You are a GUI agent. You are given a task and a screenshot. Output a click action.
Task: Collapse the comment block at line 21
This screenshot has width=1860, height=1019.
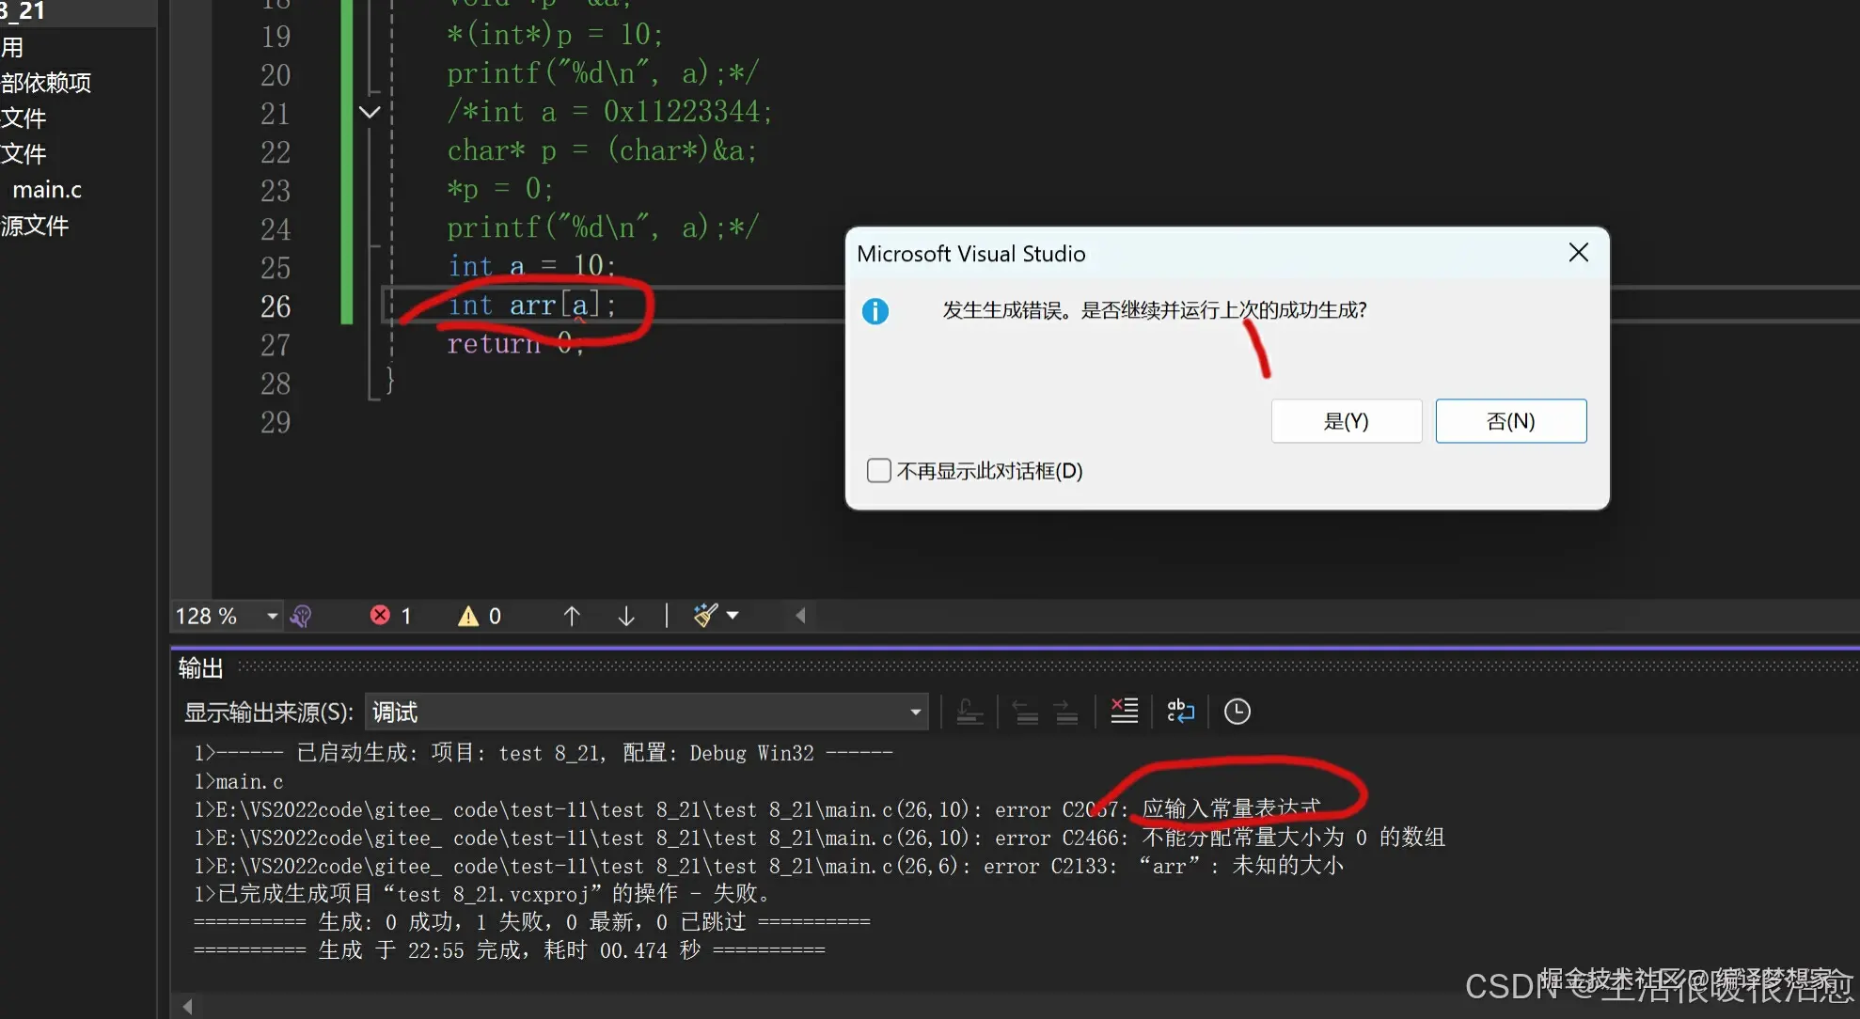[x=370, y=113]
